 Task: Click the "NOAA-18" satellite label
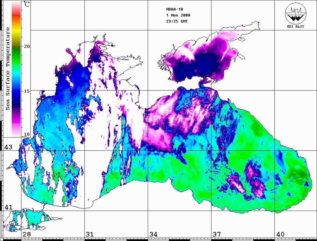click(x=175, y=9)
